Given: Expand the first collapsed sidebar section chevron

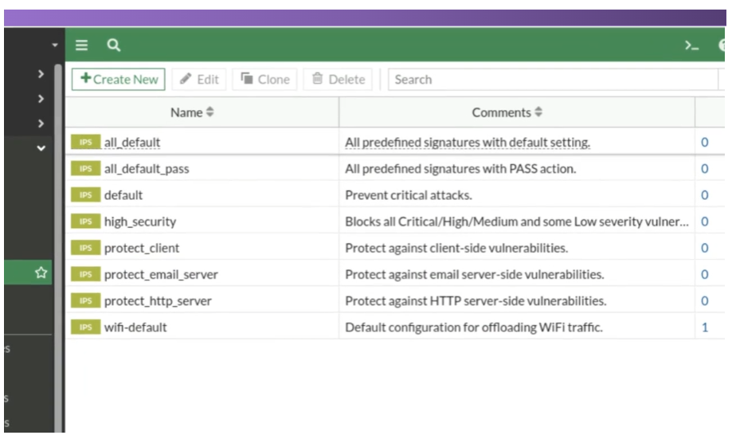Looking at the screenshot, I should [41, 74].
